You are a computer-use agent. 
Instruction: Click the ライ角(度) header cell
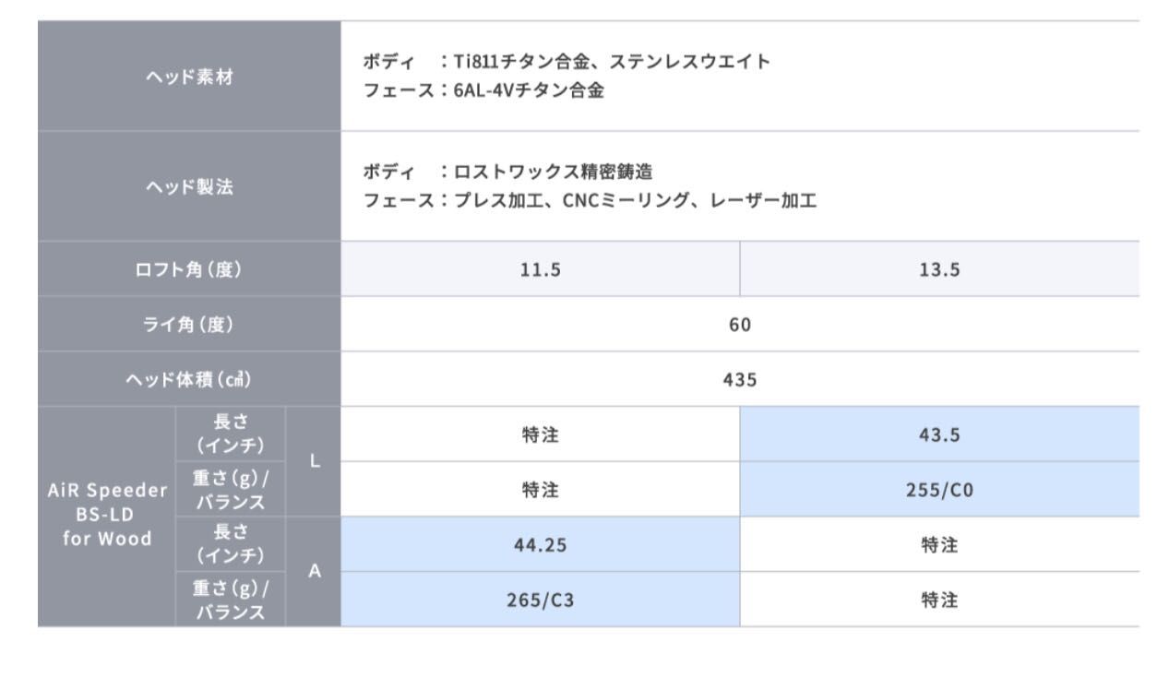coord(188,324)
